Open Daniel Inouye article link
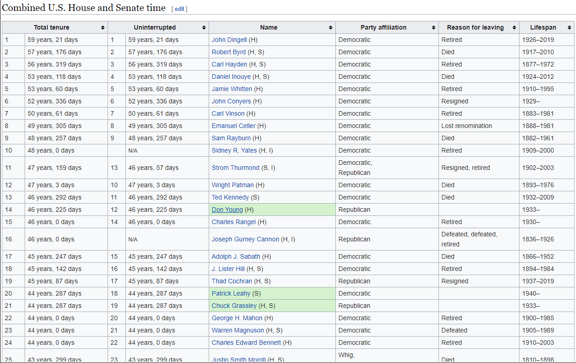 click(x=231, y=77)
